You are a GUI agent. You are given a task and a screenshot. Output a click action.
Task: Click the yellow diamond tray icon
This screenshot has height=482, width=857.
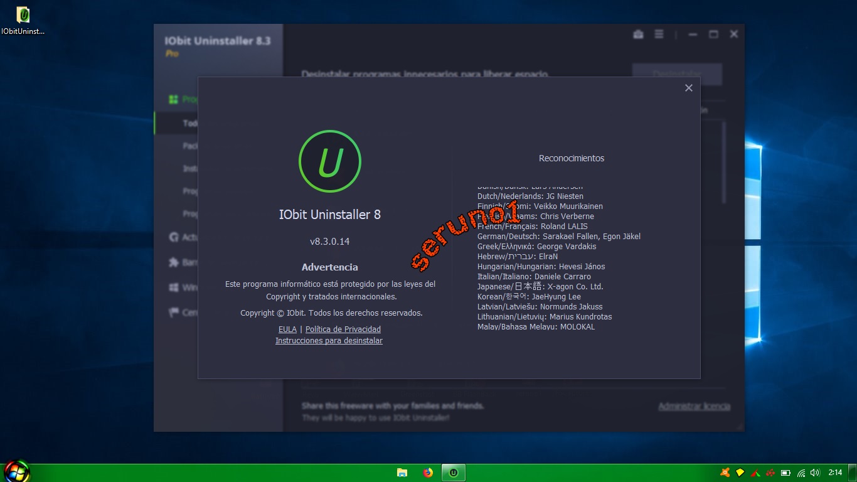(x=740, y=473)
